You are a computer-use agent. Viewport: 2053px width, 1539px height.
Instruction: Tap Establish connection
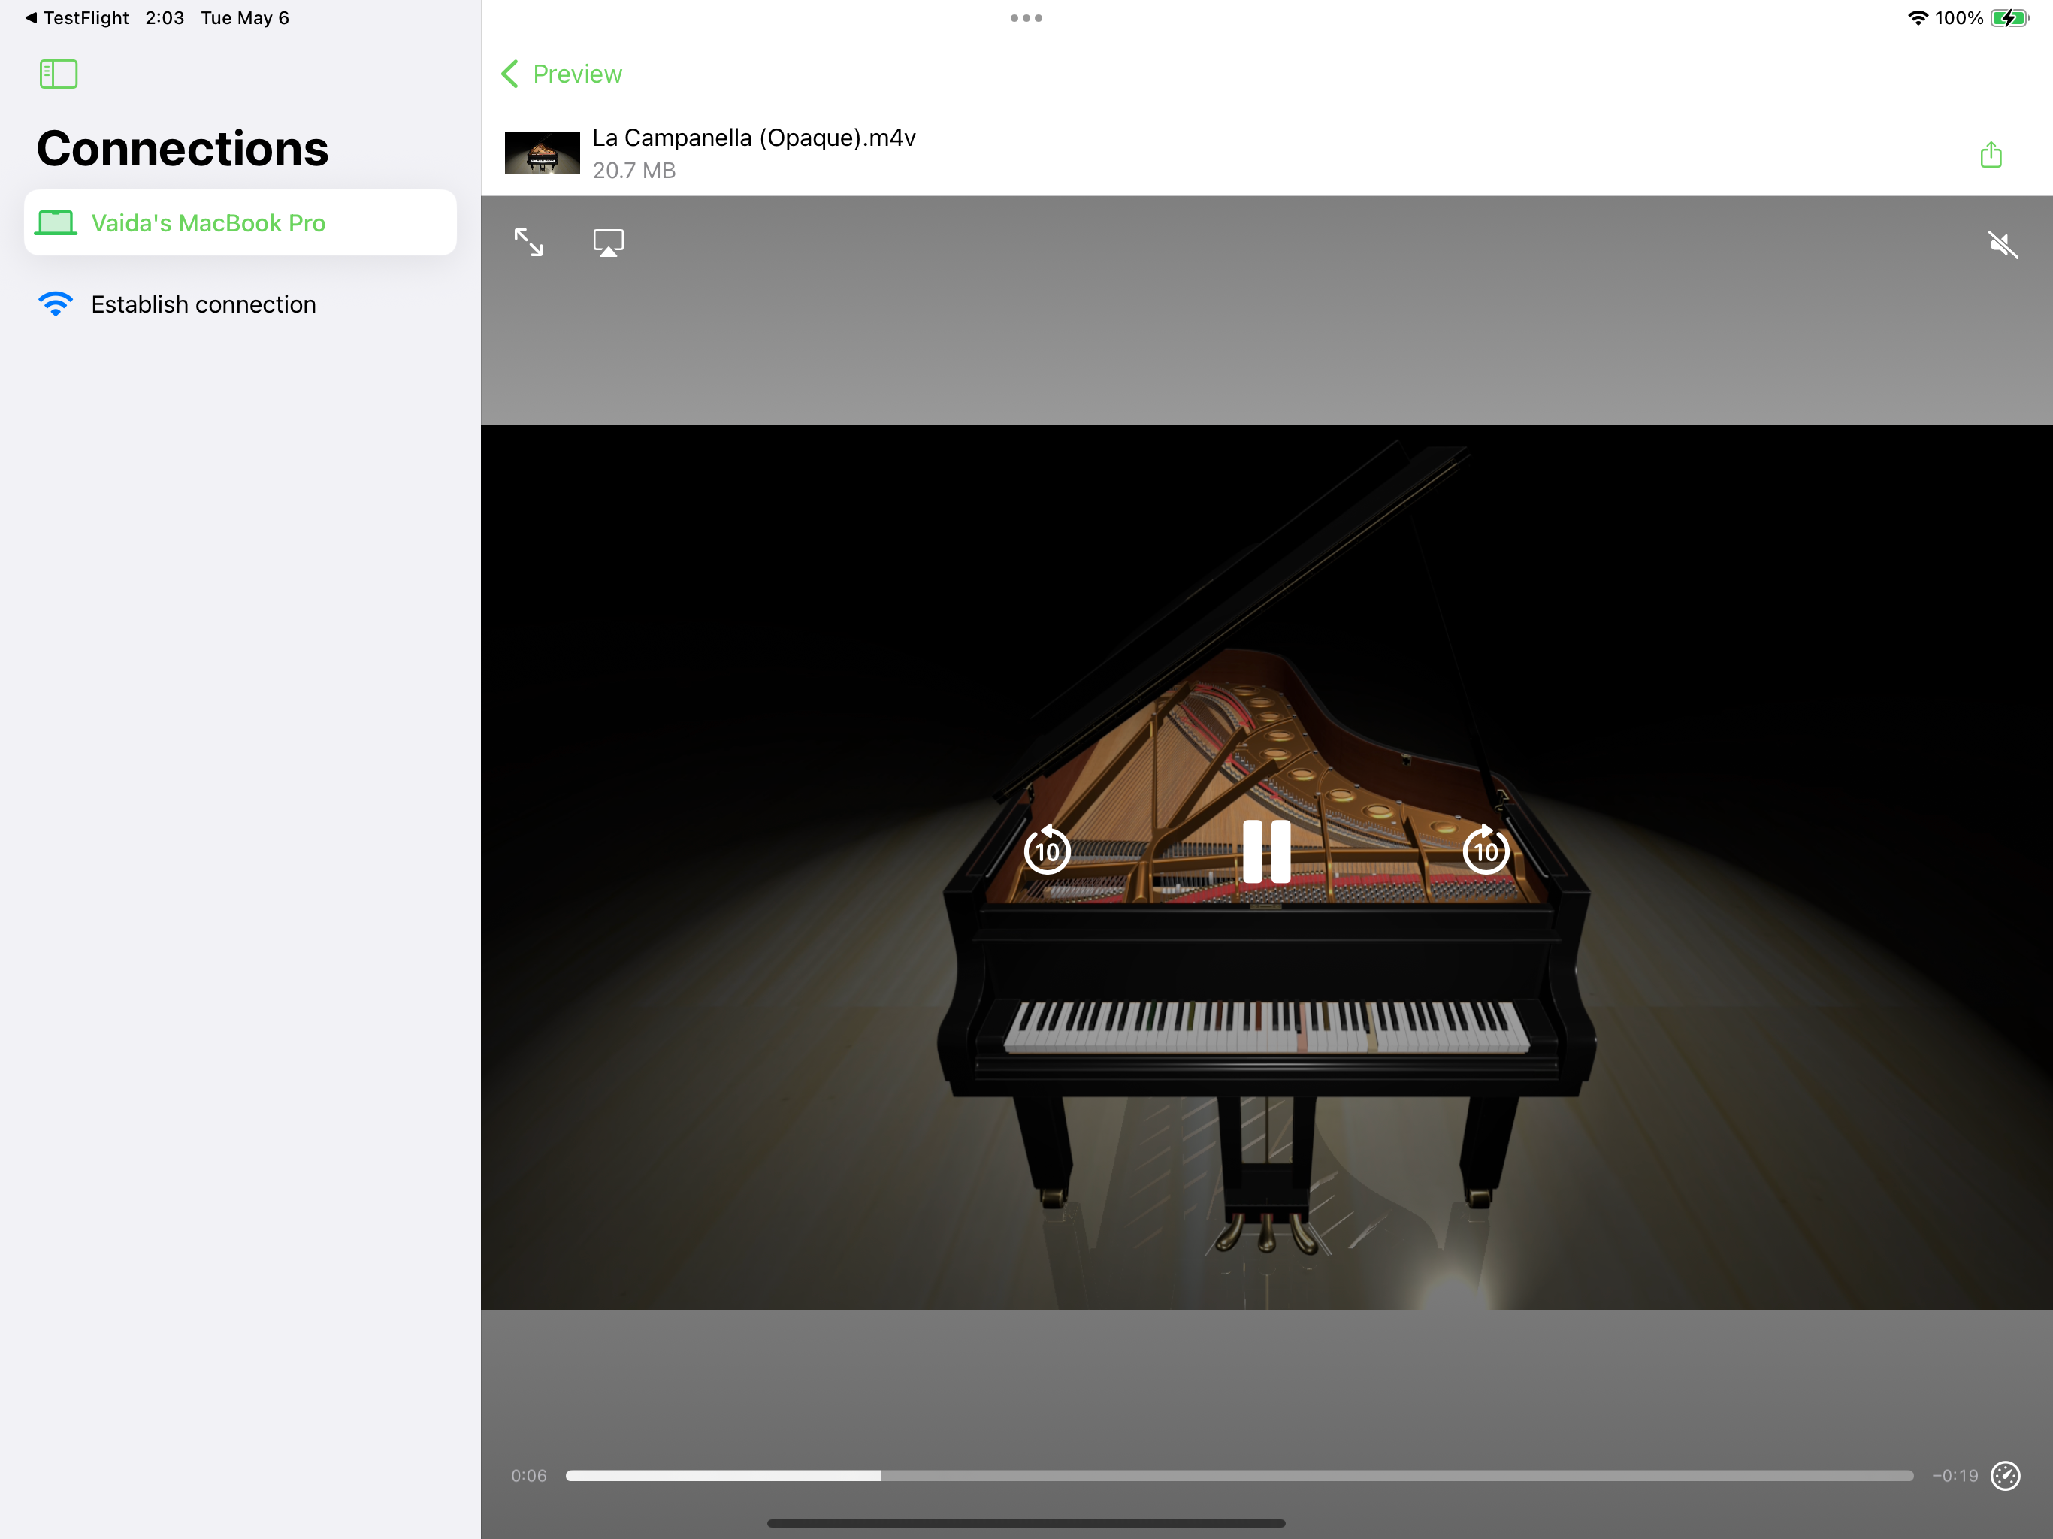pos(203,304)
